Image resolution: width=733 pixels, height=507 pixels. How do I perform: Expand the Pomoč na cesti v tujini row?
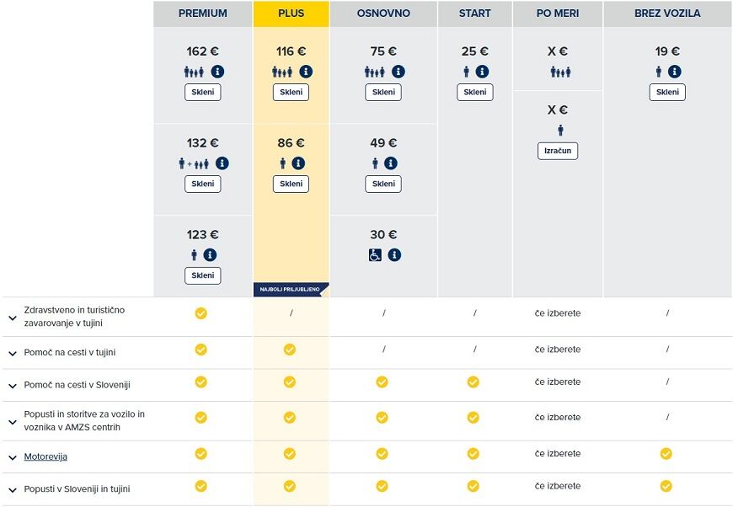click(x=13, y=354)
